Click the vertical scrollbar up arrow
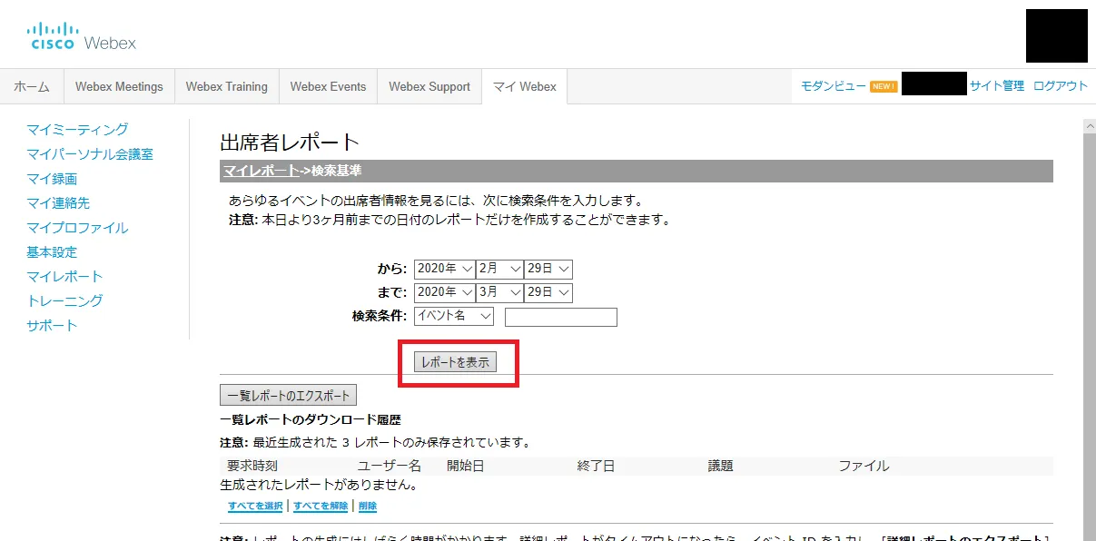 pos(1089,126)
